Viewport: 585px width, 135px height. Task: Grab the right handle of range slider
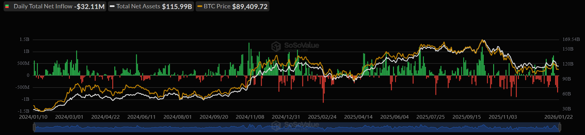560,127
